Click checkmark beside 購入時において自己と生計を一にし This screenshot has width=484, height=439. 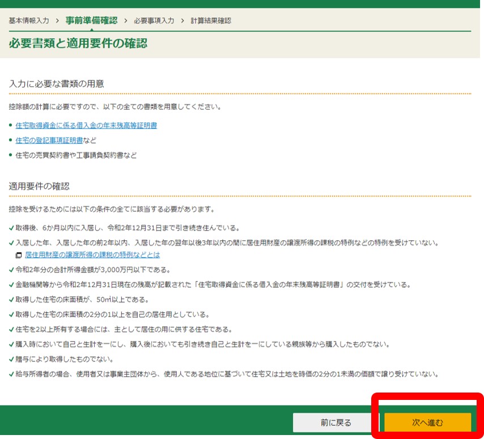(11, 344)
